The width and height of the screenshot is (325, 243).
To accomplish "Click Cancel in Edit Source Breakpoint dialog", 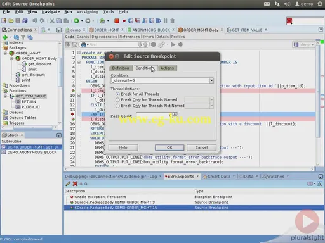I will pos(201,147).
